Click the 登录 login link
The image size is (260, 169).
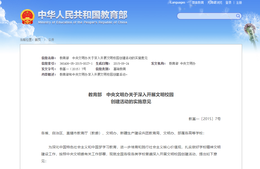pyautogui.click(x=228, y=2)
